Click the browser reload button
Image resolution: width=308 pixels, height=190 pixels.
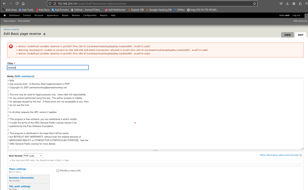click(x=17, y=4)
